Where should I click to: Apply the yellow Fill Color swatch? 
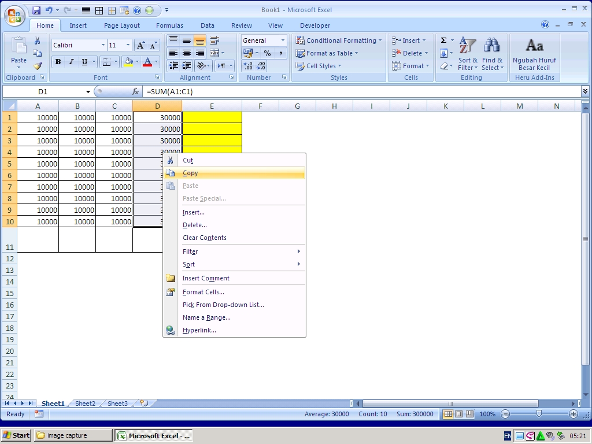128,61
